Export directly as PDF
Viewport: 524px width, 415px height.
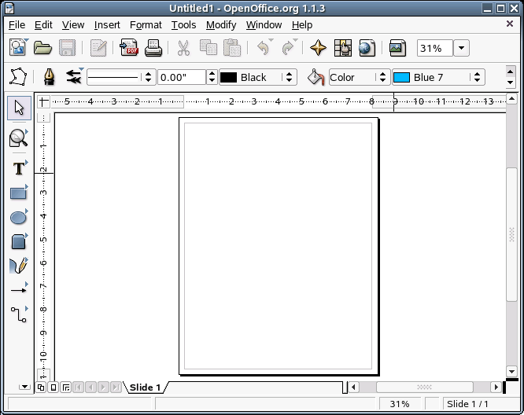point(129,48)
